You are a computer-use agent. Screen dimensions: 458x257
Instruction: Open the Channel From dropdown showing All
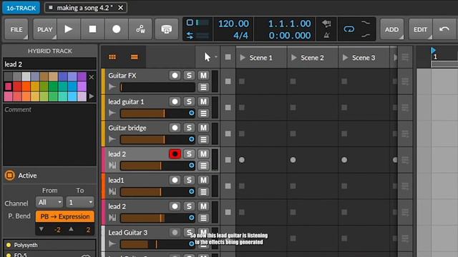point(49,202)
